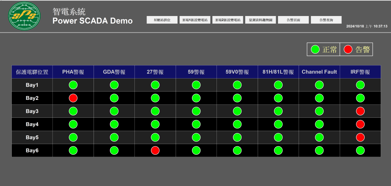This screenshot has width=391, height=186.
Task: Click Bay6 red 27 alarm indicator
Action: pos(155,151)
